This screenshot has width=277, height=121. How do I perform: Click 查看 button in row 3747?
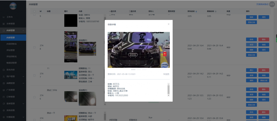(251, 75)
